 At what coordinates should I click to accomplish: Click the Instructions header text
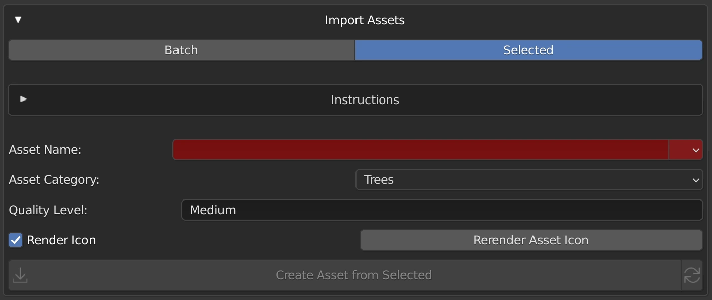point(365,100)
